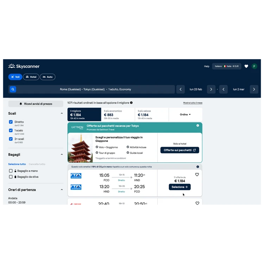Select Il più veloce tab
This screenshot has height=264, width=264.
152,114
